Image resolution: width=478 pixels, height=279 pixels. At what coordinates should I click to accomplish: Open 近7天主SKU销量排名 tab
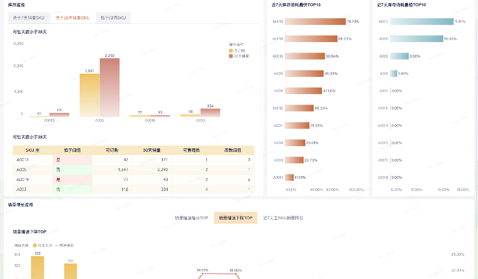[x=283, y=218]
